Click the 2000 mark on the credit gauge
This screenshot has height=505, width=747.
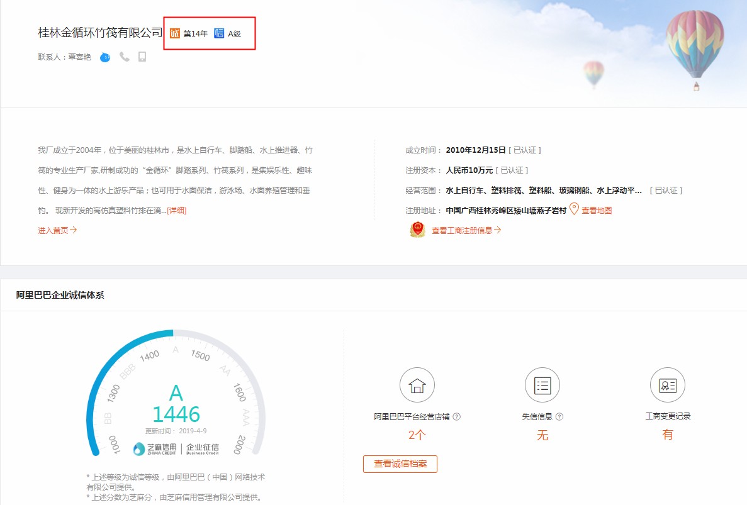(x=240, y=445)
